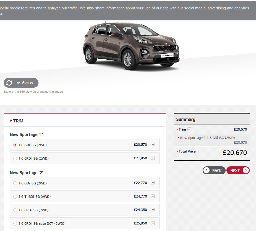The image size is (256, 231).
Task: Select Sportage '1' 1.6 GDi ISG (2WD) radio
Action: point(15,145)
